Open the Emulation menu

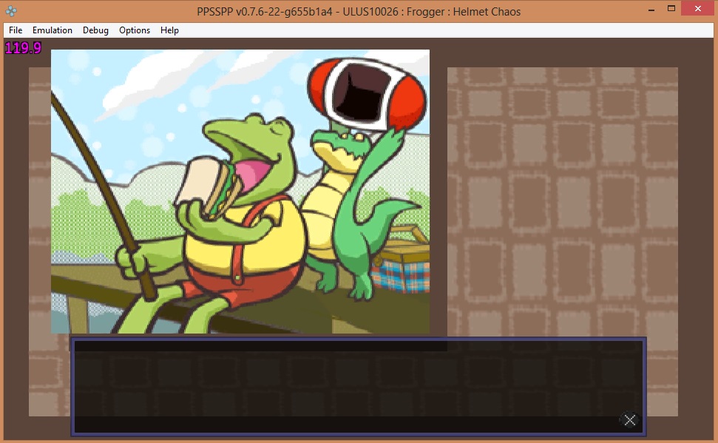click(53, 30)
